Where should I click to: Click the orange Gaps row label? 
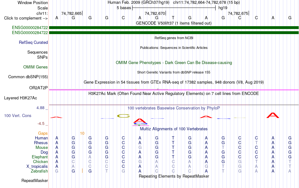coord(43,133)
